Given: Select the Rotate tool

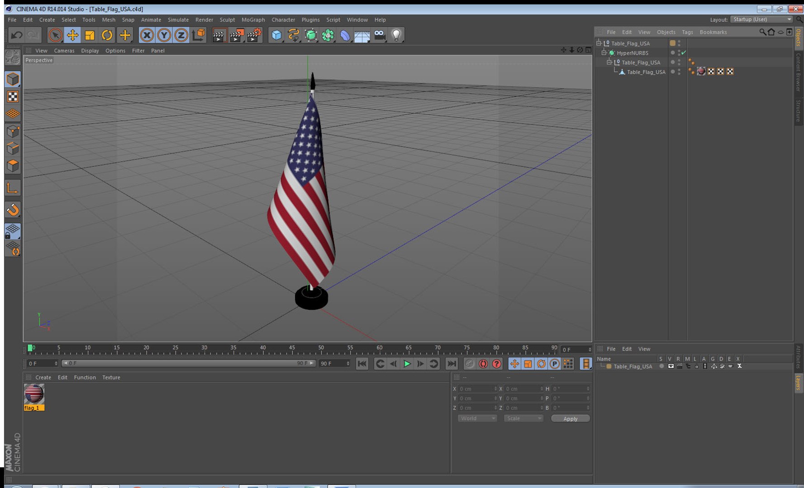Looking at the screenshot, I should 107,35.
